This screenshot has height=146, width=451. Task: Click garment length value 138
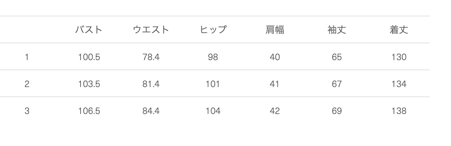pos(399,111)
